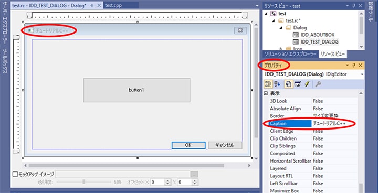Click the button1 control in dialog
This screenshot has width=378, height=193.
tap(136, 90)
